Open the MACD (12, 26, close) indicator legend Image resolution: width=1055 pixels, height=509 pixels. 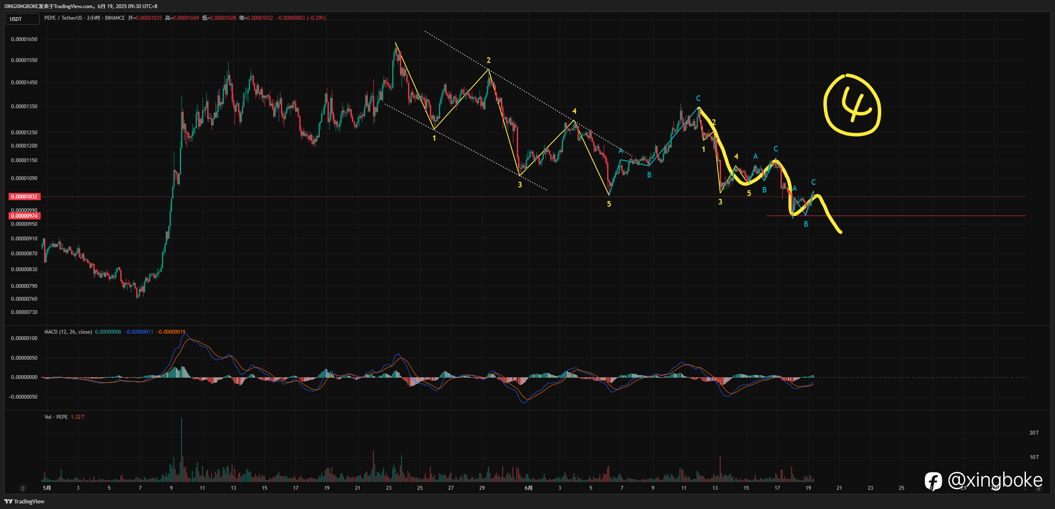pos(68,332)
